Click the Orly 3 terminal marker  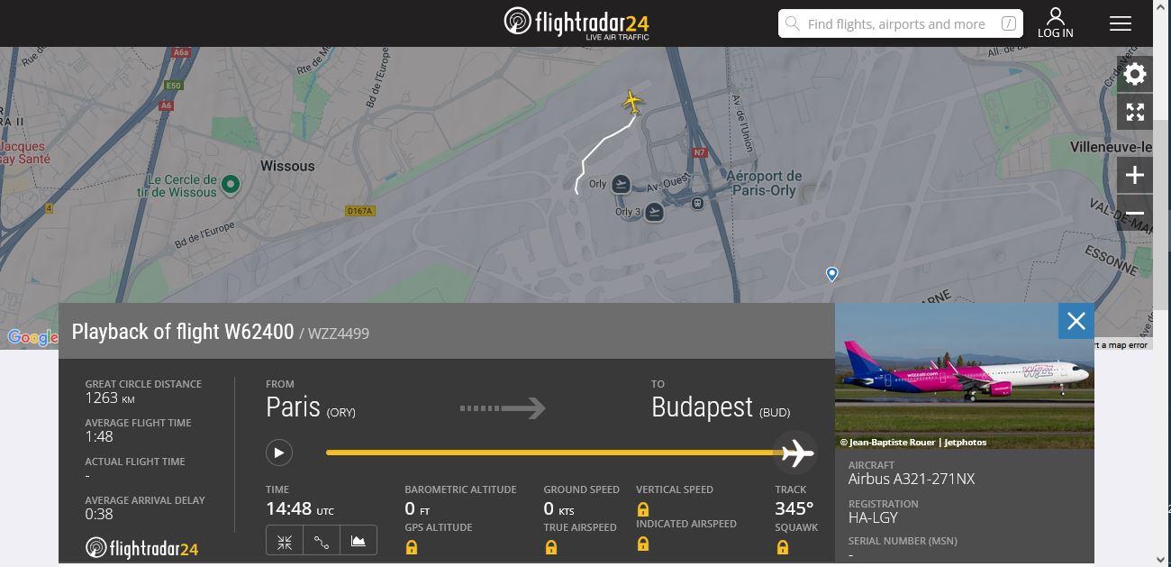click(655, 213)
